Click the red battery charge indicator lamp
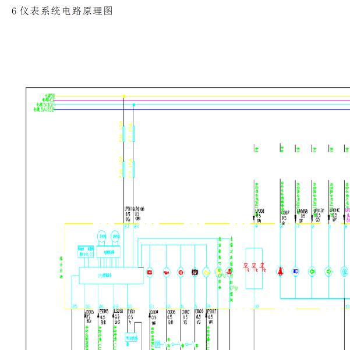The image size is (350, 350). click(x=150, y=272)
